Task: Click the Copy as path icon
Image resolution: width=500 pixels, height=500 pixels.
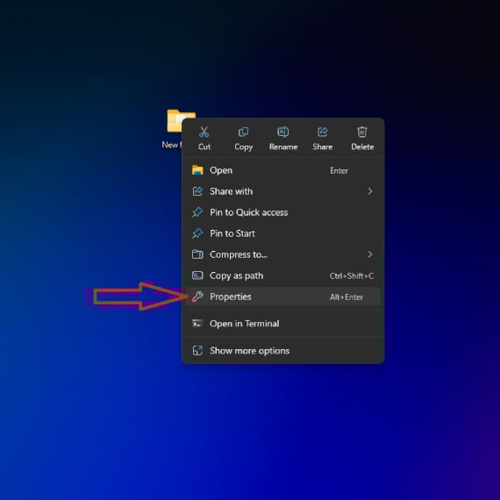Action: point(197,275)
